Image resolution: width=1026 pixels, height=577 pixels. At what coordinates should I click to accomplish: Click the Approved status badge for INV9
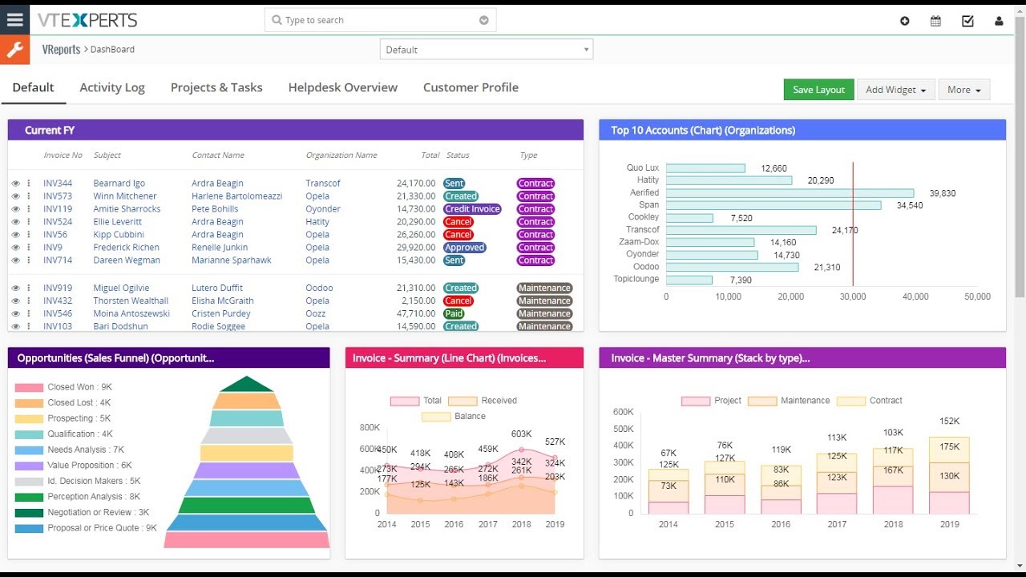(x=465, y=248)
